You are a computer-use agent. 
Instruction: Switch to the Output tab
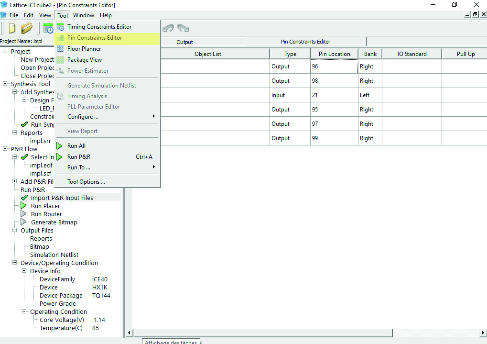click(x=185, y=42)
